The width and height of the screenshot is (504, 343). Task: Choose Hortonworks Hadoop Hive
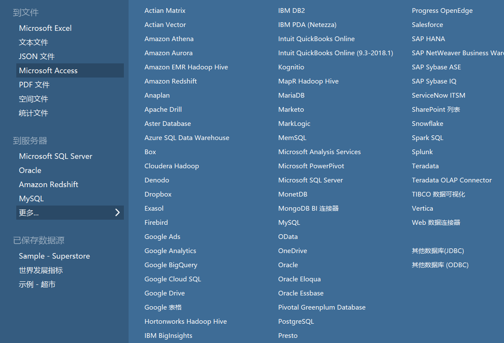[x=186, y=322]
